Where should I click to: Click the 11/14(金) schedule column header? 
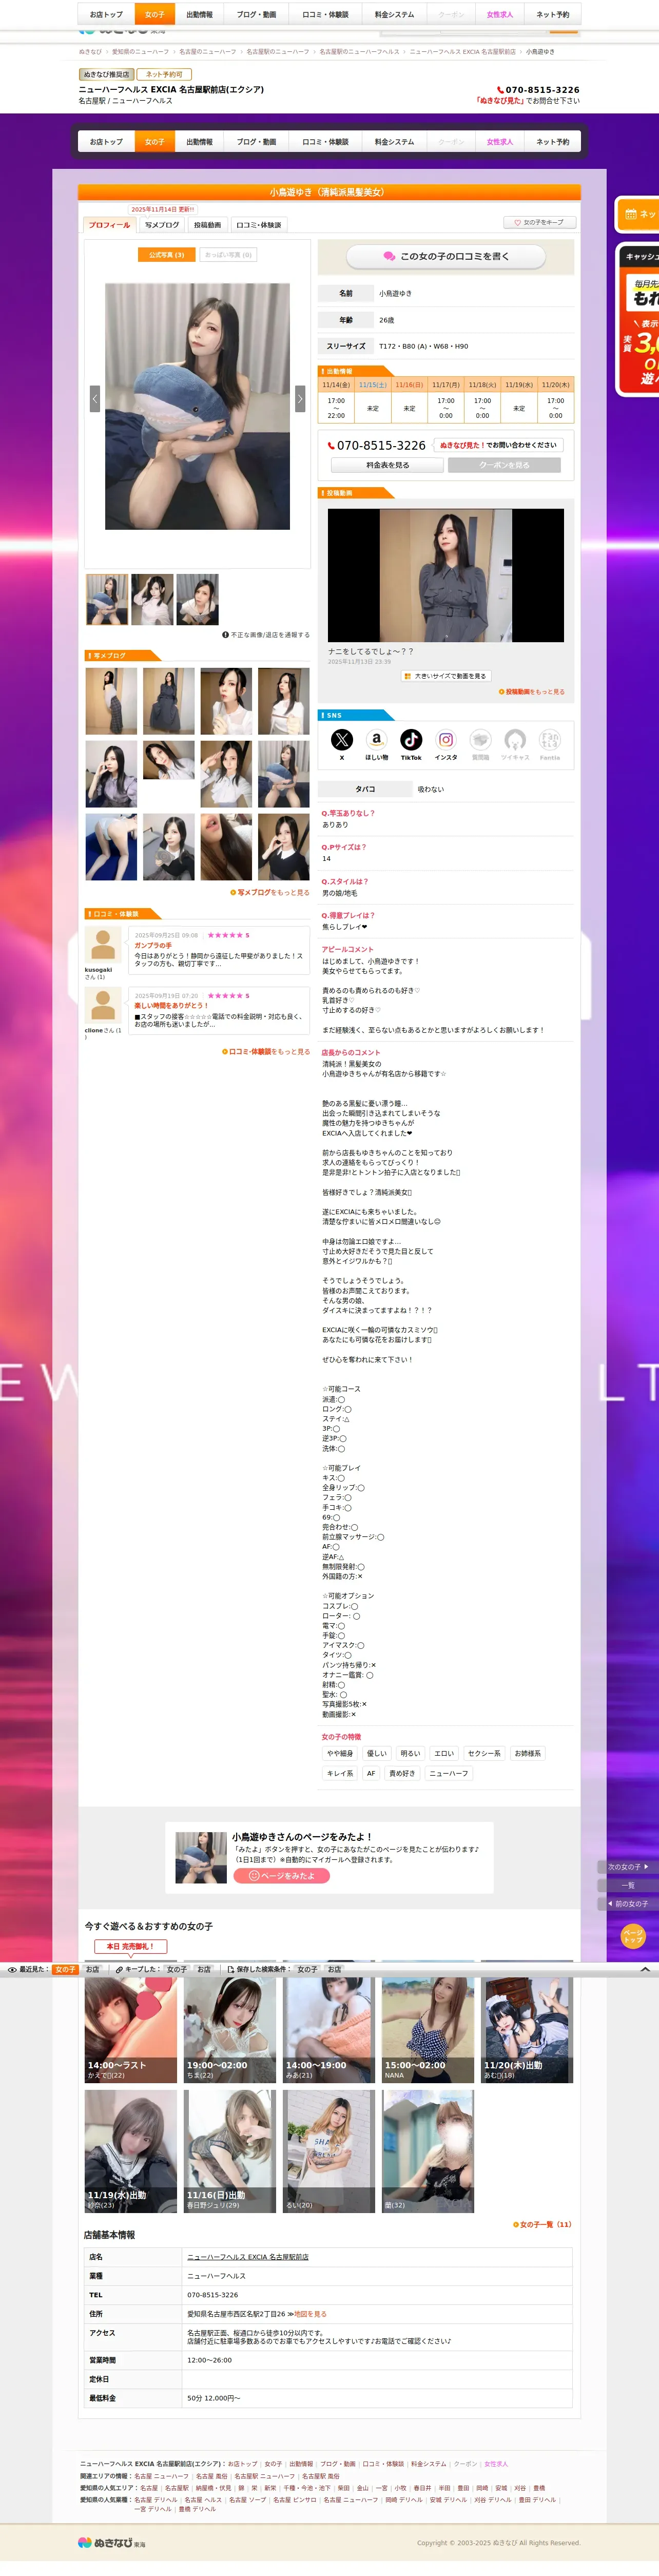click(x=336, y=385)
